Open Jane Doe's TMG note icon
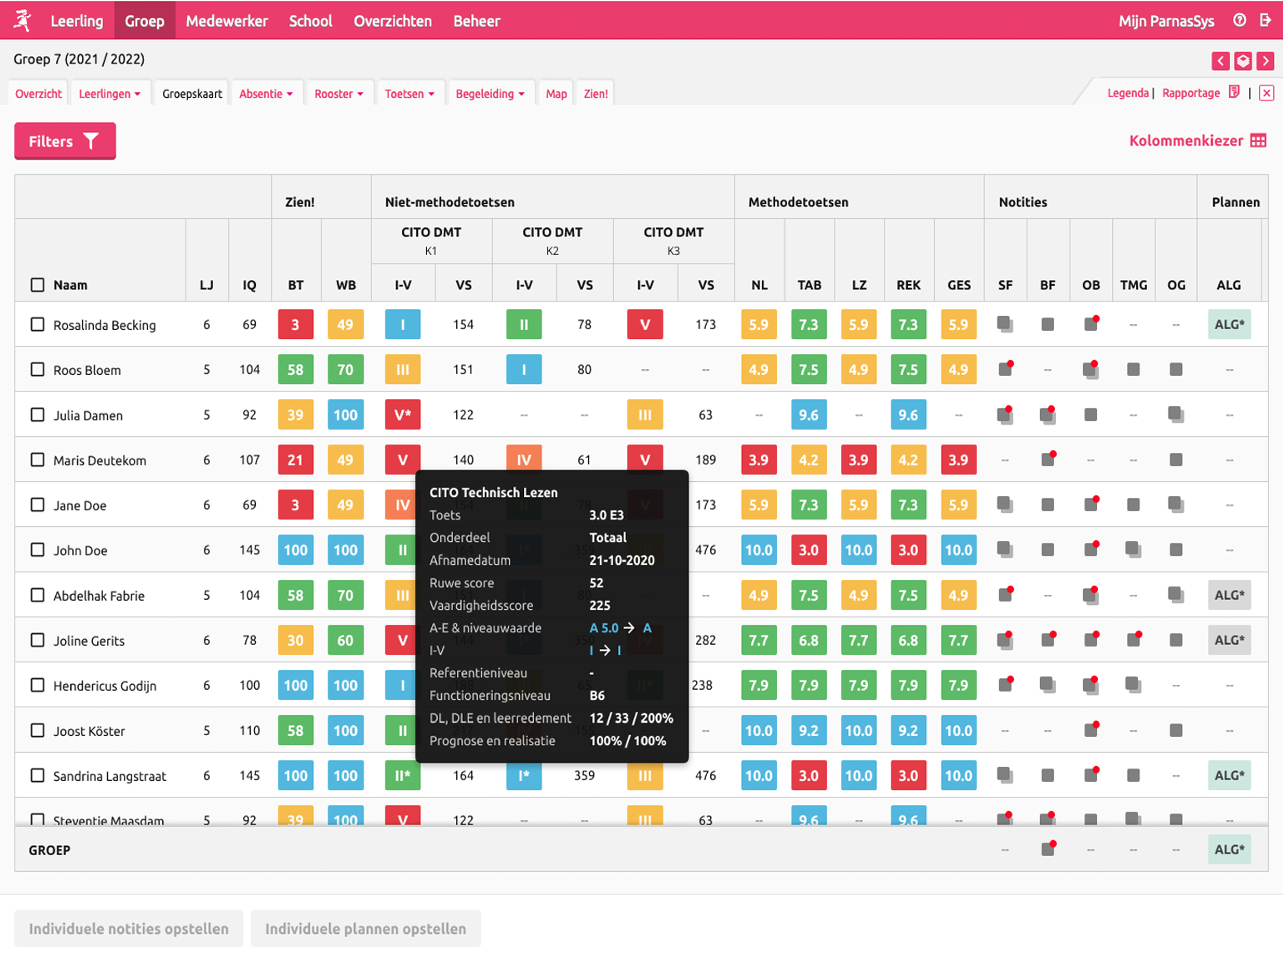 pyautogui.click(x=1133, y=504)
